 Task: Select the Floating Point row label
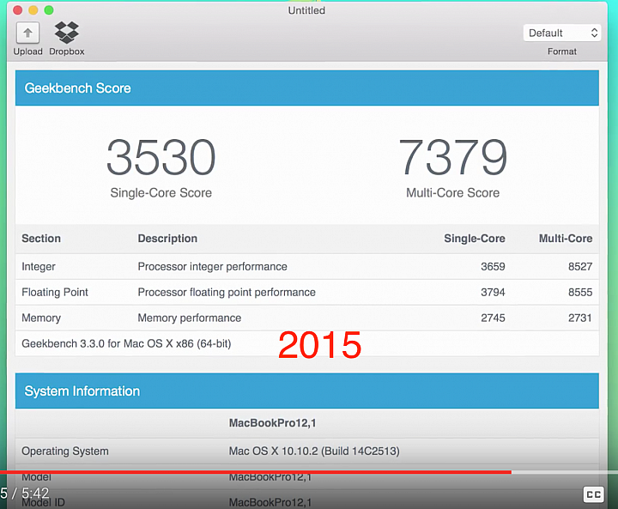[x=55, y=292]
